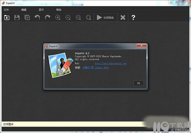Click the Inpaint app icon in title bar
The height and width of the screenshot is (133, 191).
coord(4,3)
